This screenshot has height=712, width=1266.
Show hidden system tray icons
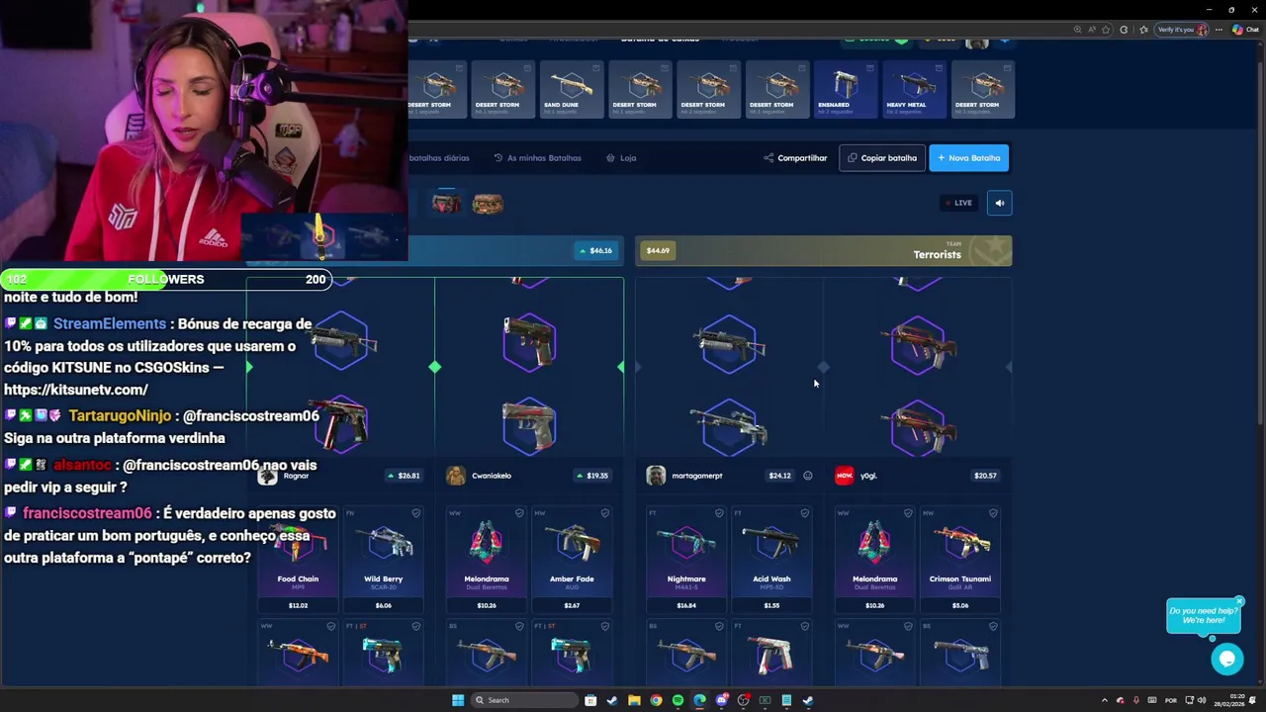click(x=1105, y=700)
